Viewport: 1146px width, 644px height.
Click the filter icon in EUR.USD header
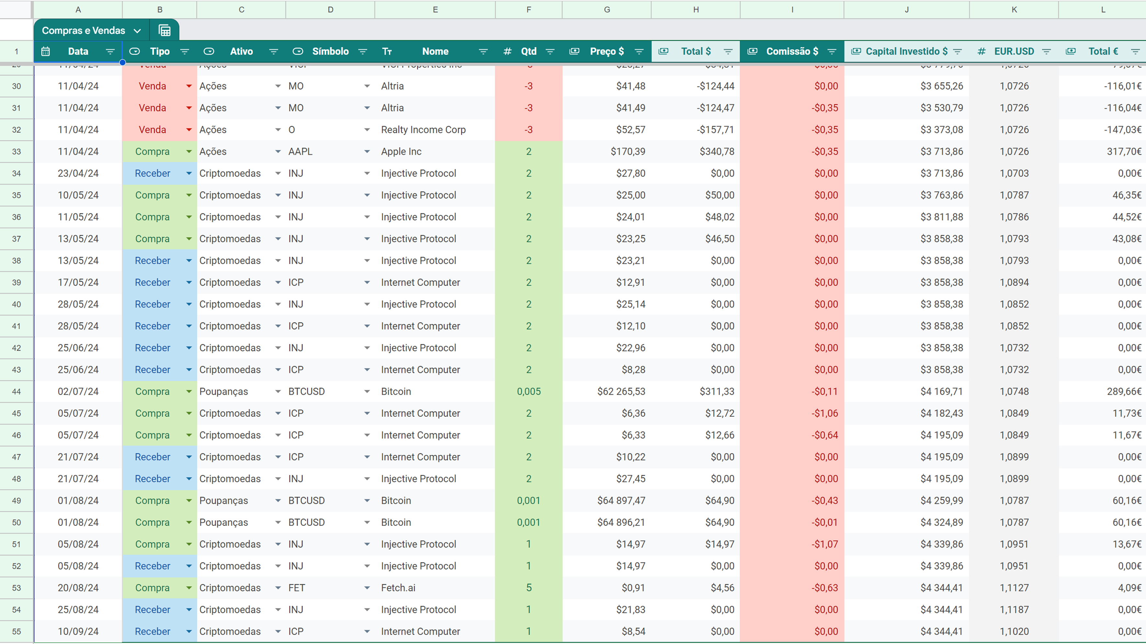1046,51
